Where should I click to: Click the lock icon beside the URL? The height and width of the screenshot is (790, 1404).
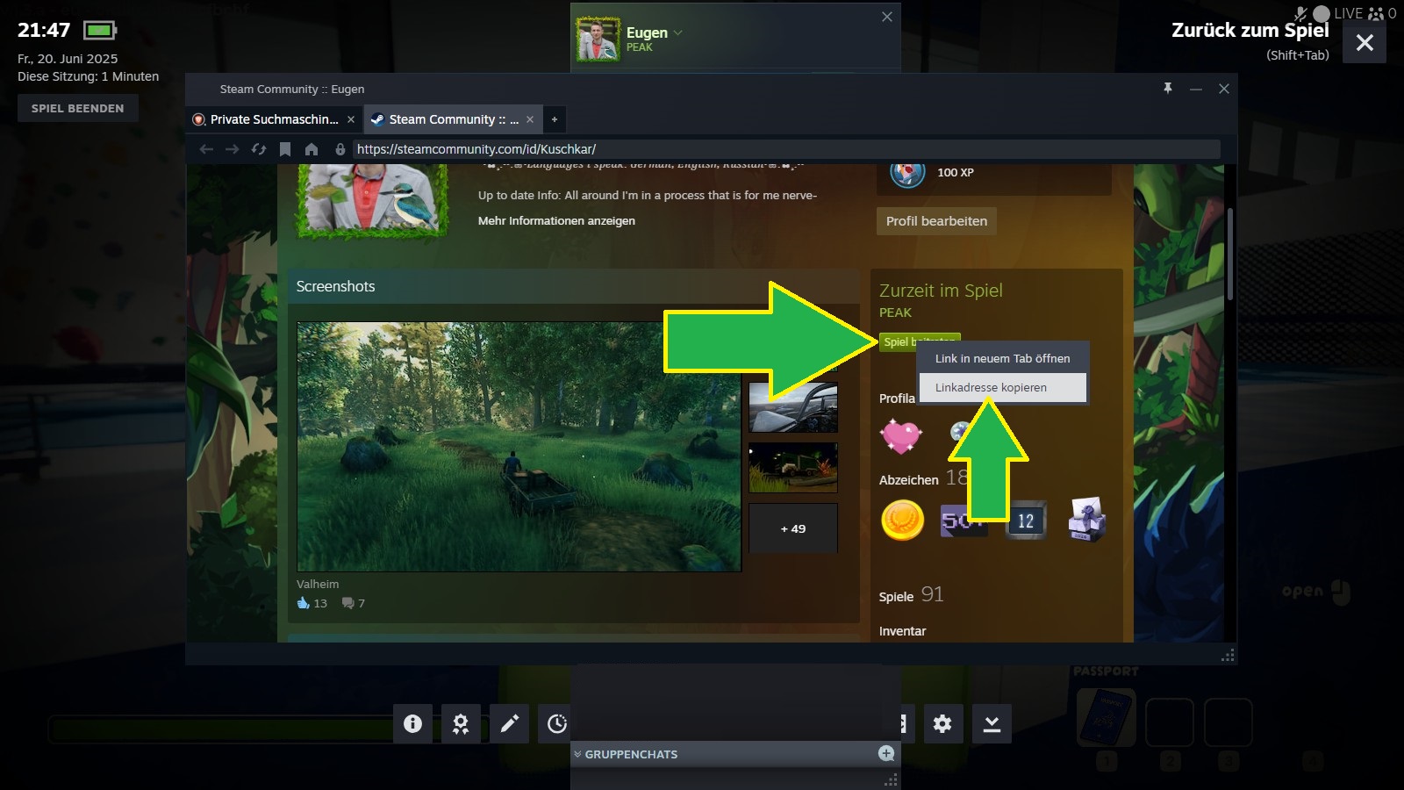coord(340,149)
